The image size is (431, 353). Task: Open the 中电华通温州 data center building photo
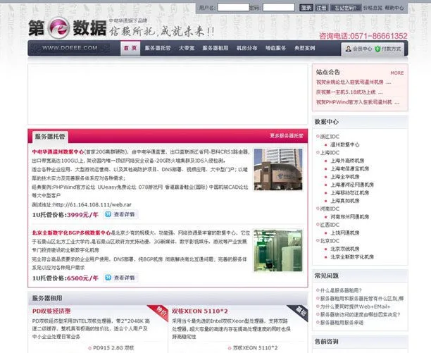[x=277, y=173]
